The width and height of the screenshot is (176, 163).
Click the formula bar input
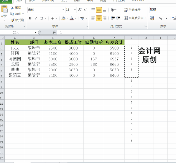pyautogui.click(x=117, y=32)
